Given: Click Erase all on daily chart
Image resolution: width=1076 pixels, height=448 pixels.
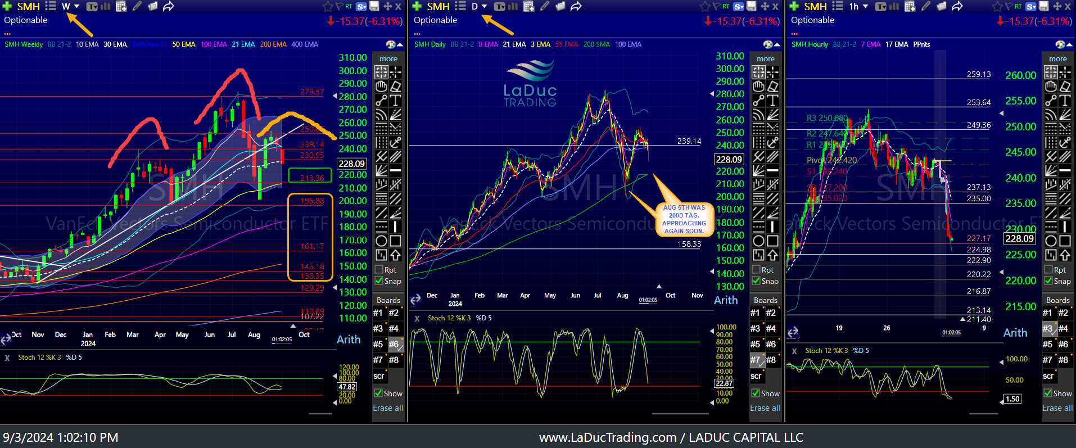Looking at the screenshot, I should (x=765, y=408).
